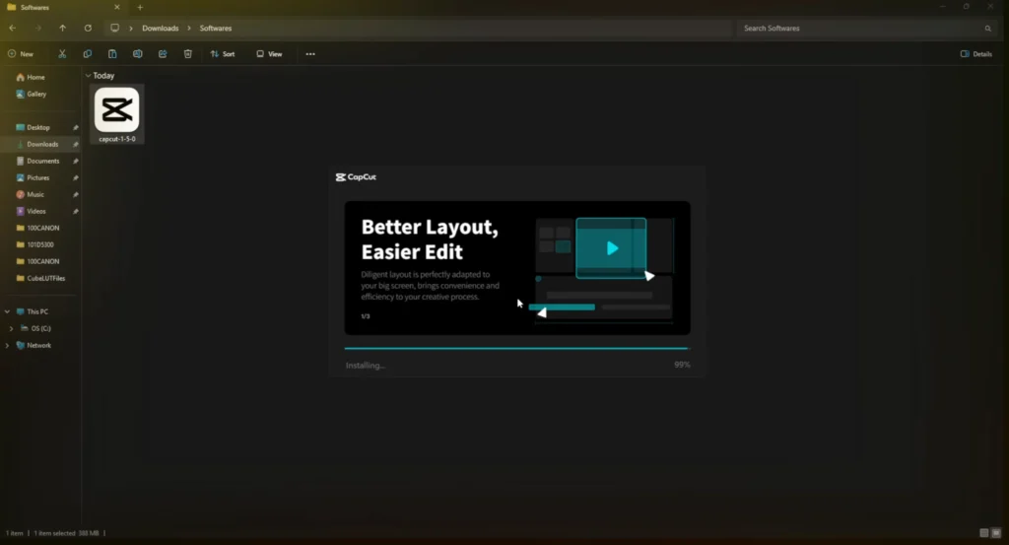Copy the selected item via toolbar icon
This screenshot has width=1009, height=545.
click(88, 54)
